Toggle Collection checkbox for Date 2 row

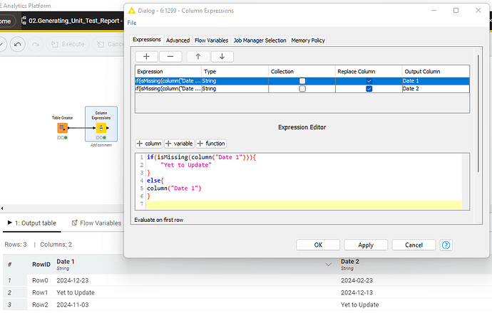click(302, 89)
